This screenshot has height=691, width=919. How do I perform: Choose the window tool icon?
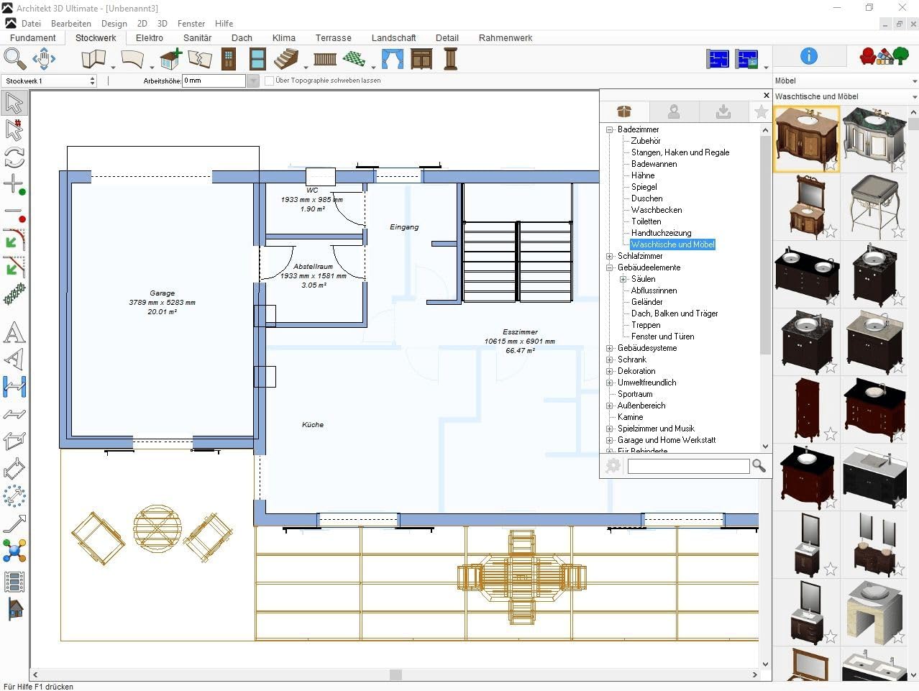point(257,58)
